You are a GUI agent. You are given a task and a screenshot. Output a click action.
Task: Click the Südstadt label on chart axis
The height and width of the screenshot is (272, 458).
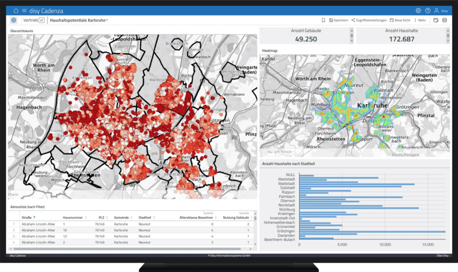coord(287,188)
